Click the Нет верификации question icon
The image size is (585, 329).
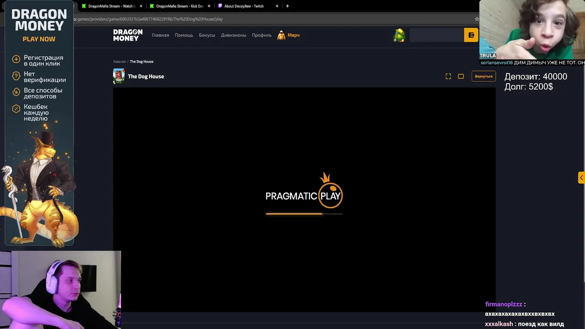pyautogui.click(x=16, y=76)
